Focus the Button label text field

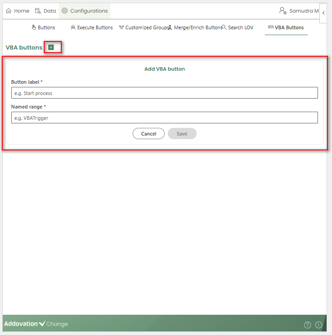164,93
